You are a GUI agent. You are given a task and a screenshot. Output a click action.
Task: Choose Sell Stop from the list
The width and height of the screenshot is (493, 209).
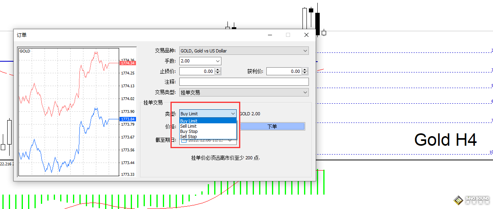tap(208, 137)
